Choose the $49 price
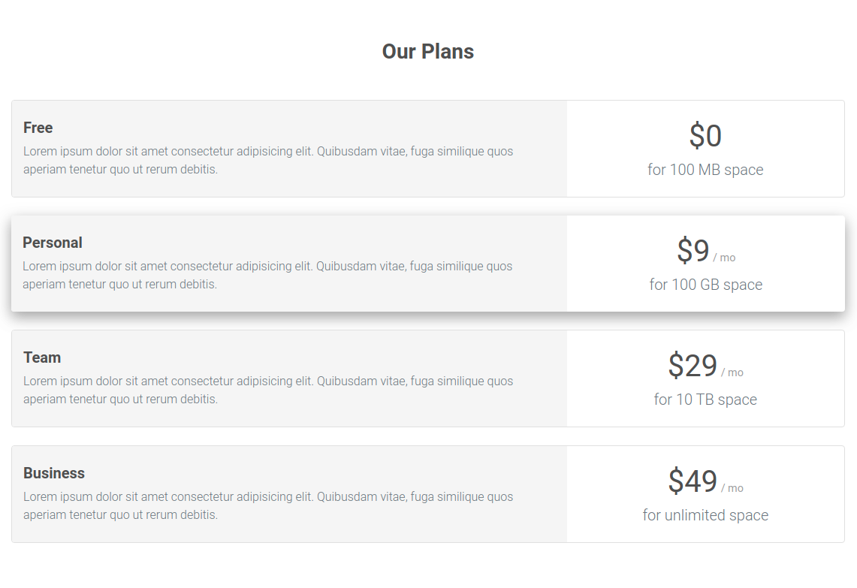 693,481
